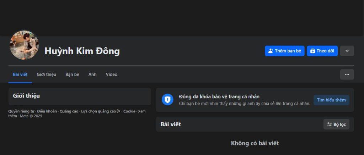Open the Quyền riêng tư privacy link
The height and width of the screenshot is (155, 364).
coord(21,111)
